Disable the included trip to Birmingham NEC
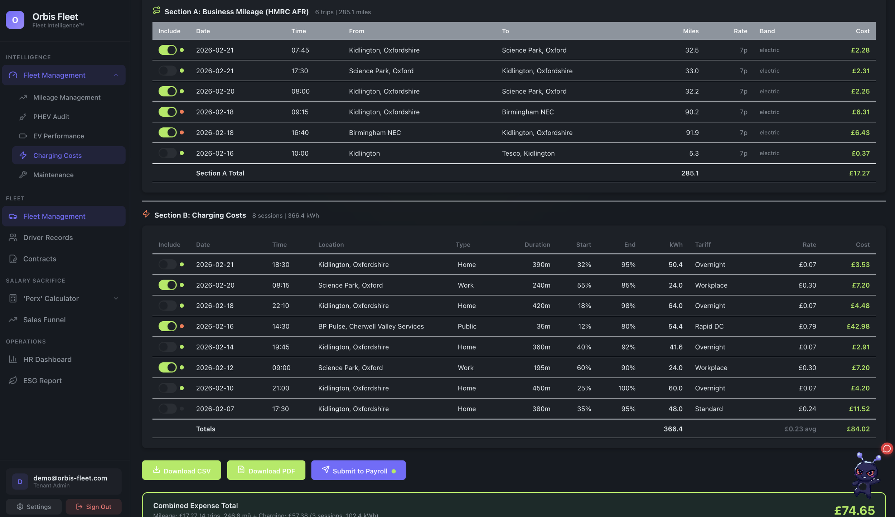895x517 pixels. 167,112
